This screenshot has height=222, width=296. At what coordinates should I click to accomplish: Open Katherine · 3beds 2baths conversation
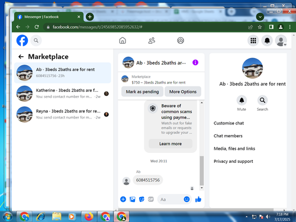pyautogui.click(x=63, y=94)
